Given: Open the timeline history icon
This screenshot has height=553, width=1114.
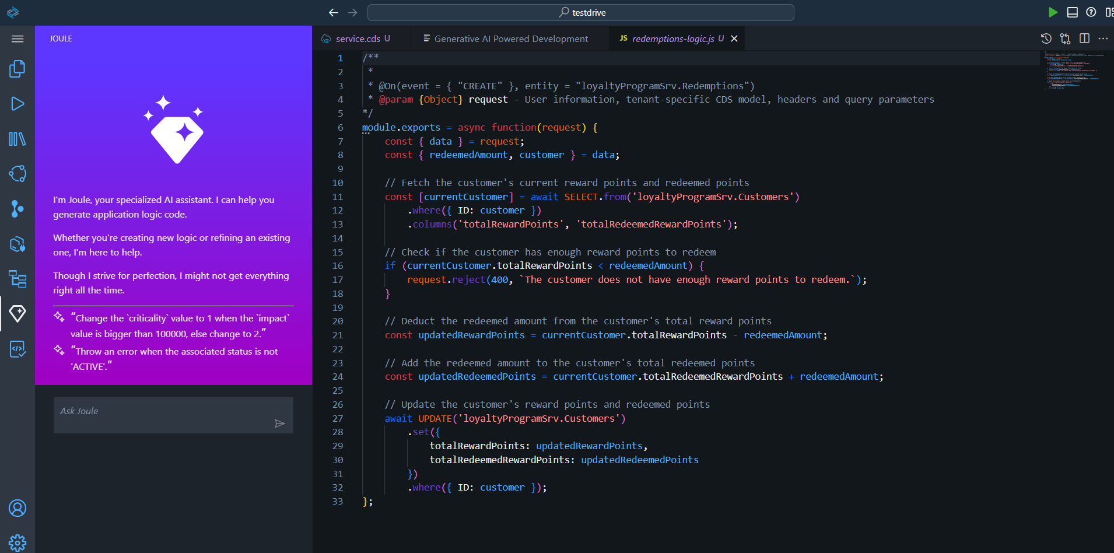Looking at the screenshot, I should pyautogui.click(x=1046, y=38).
